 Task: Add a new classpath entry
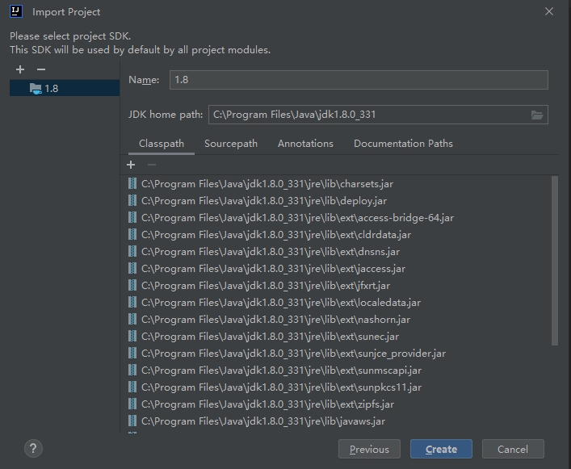pyautogui.click(x=131, y=165)
